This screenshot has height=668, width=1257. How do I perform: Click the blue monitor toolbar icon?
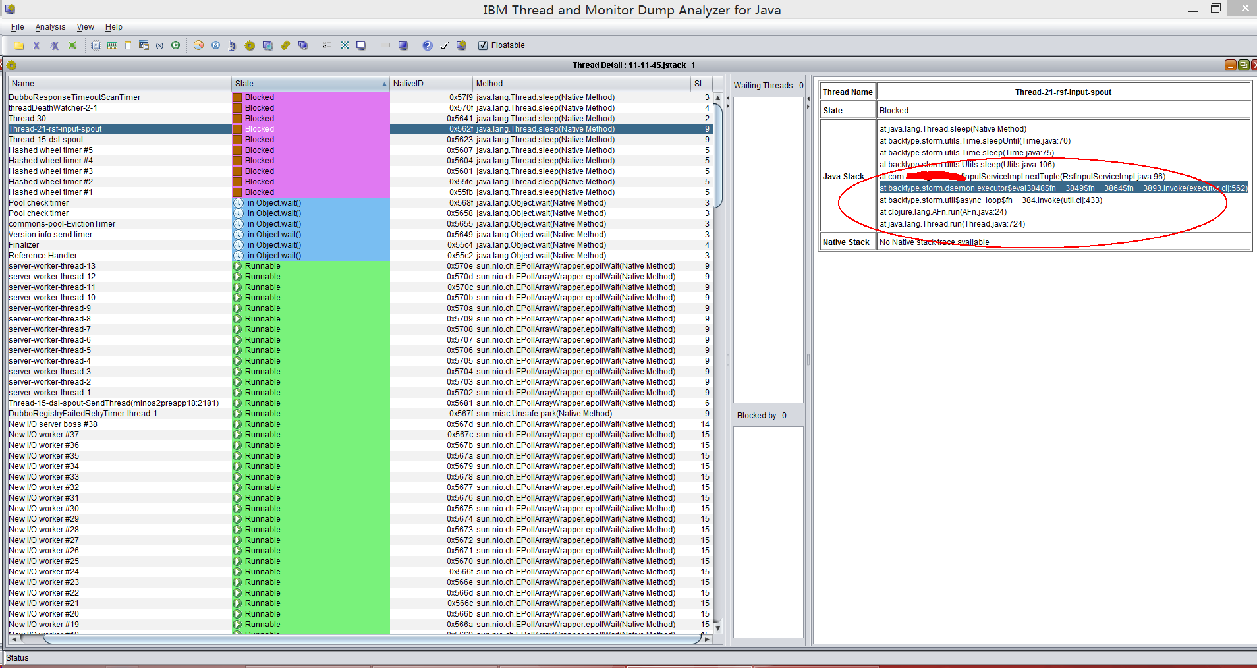click(403, 45)
